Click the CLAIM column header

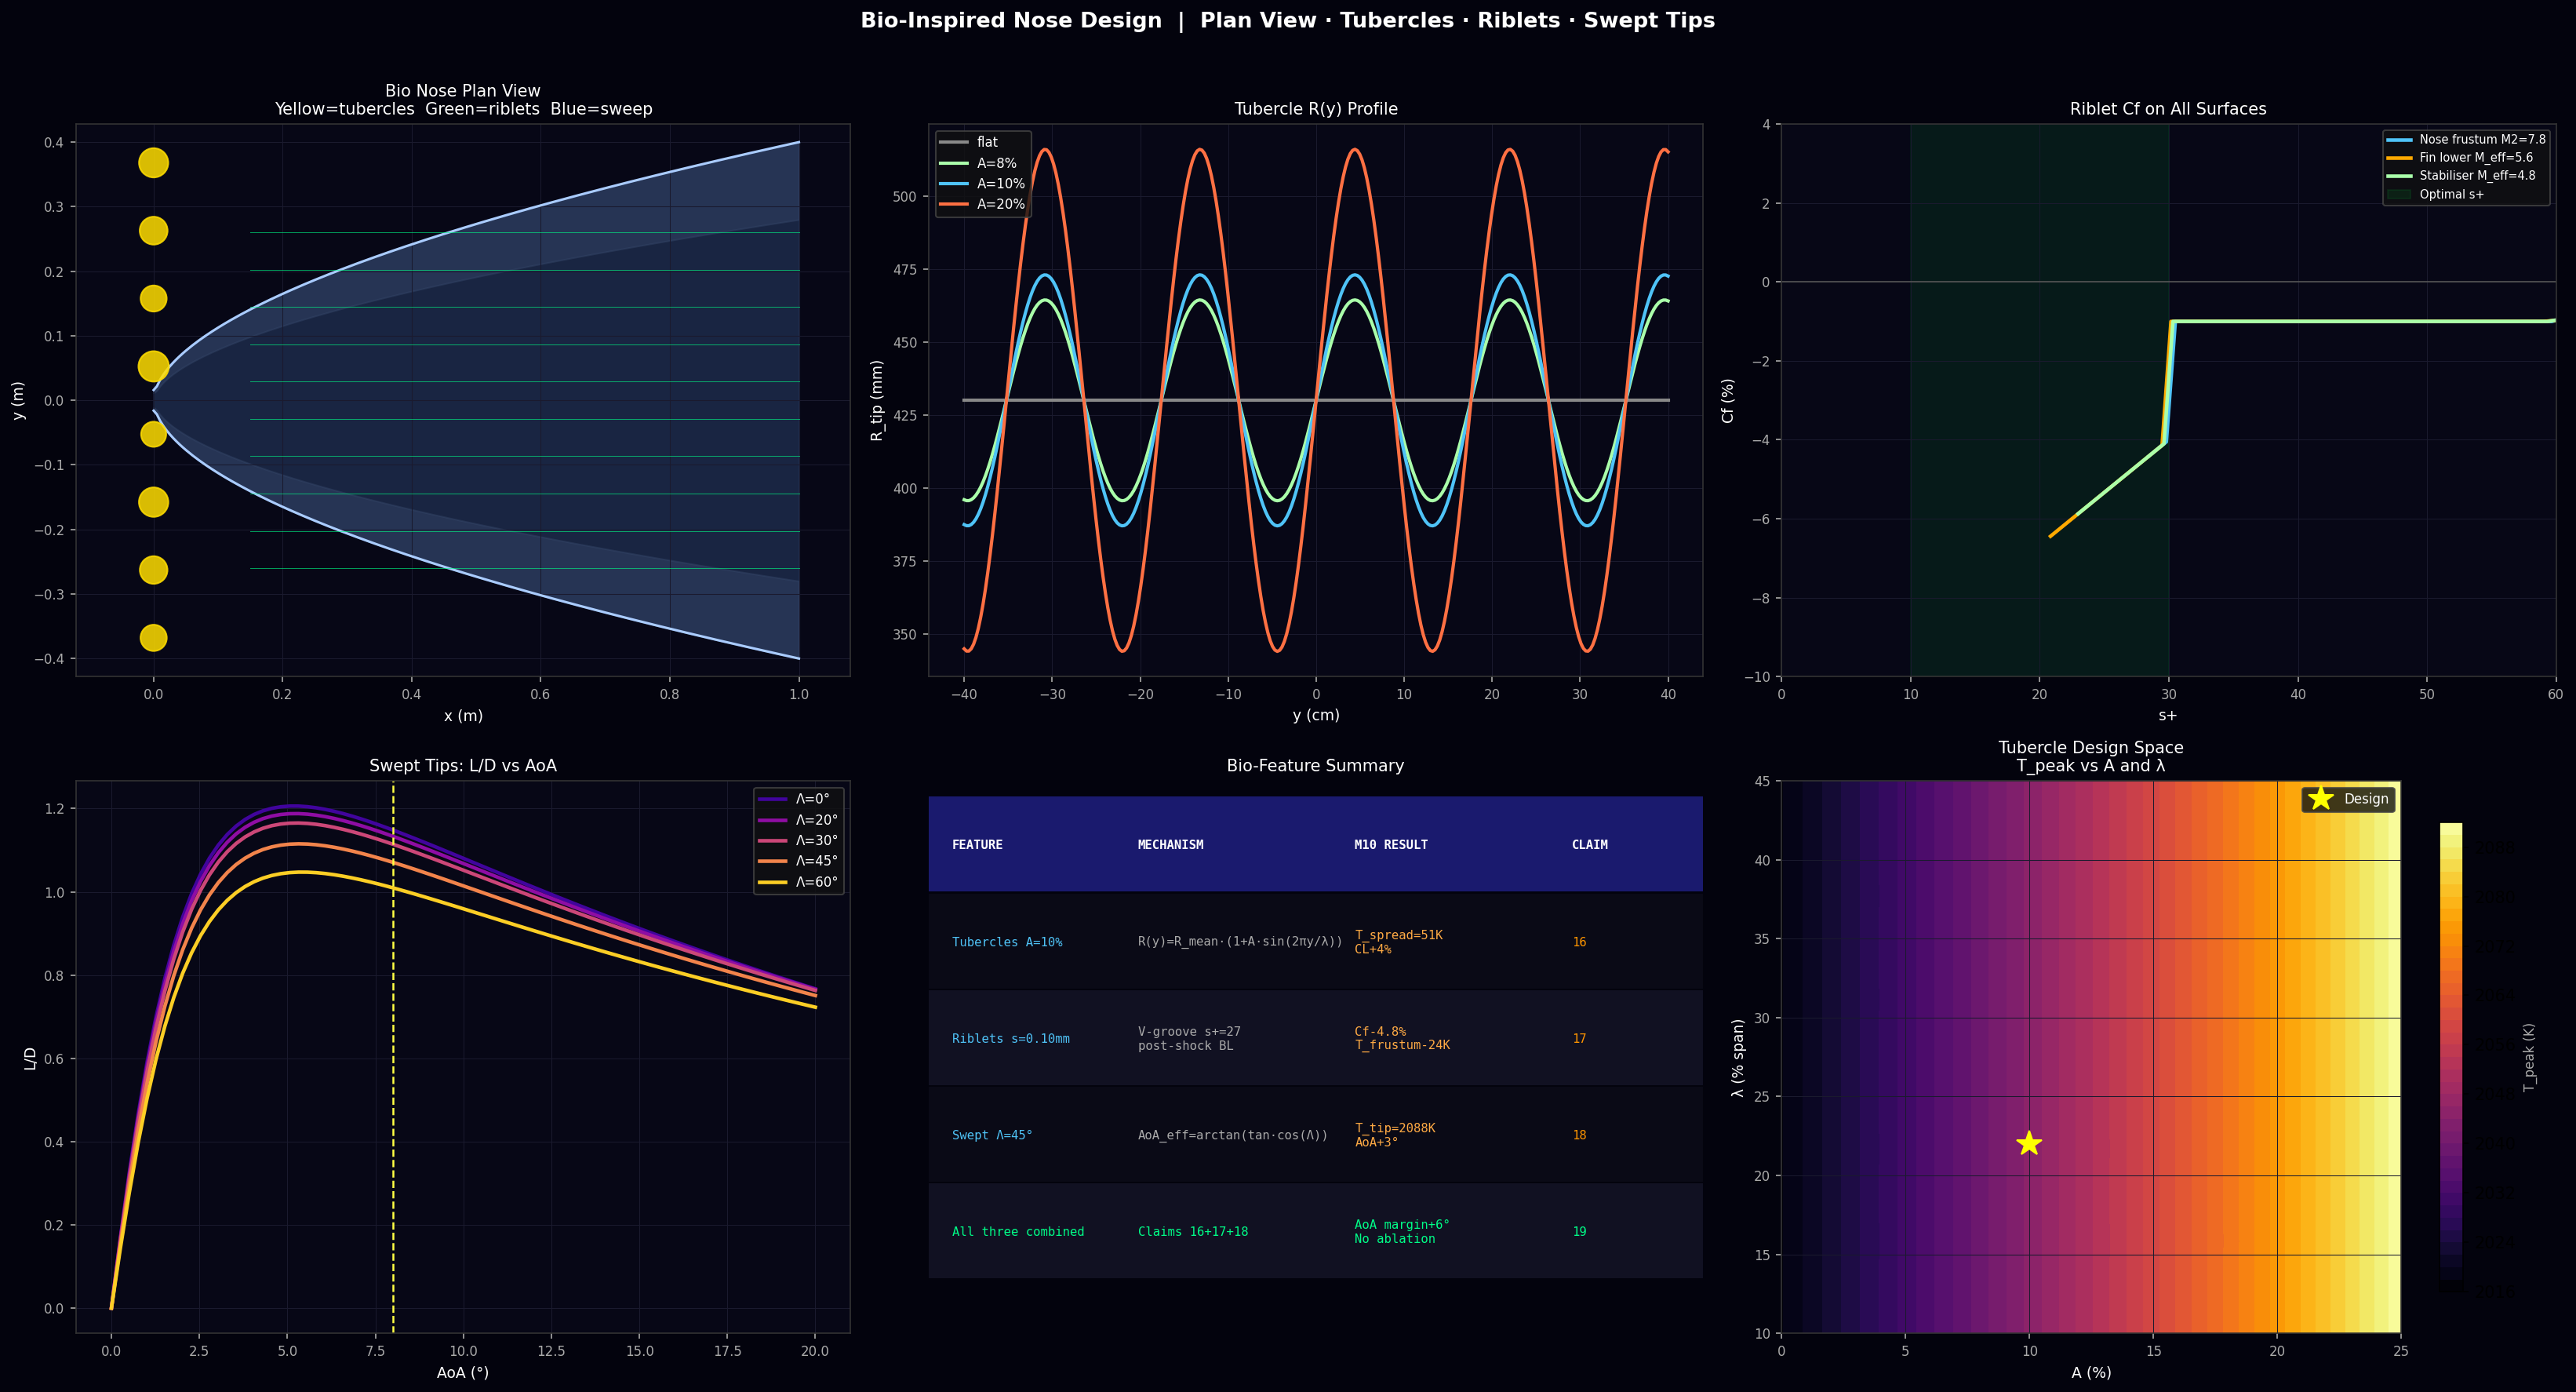tap(1590, 845)
